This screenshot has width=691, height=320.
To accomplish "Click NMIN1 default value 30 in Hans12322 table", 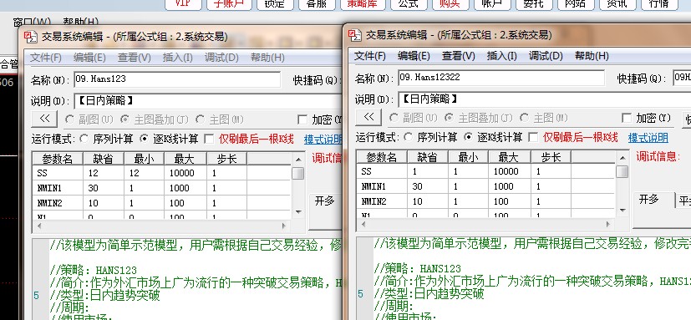I will [x=417, y=186].
